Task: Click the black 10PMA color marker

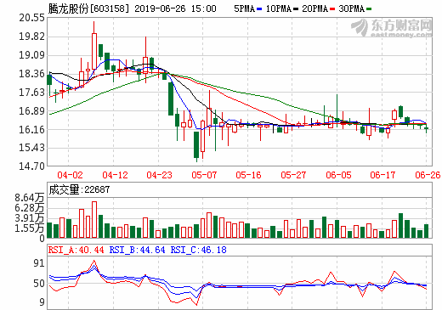Action: click(x=296, y=9)
